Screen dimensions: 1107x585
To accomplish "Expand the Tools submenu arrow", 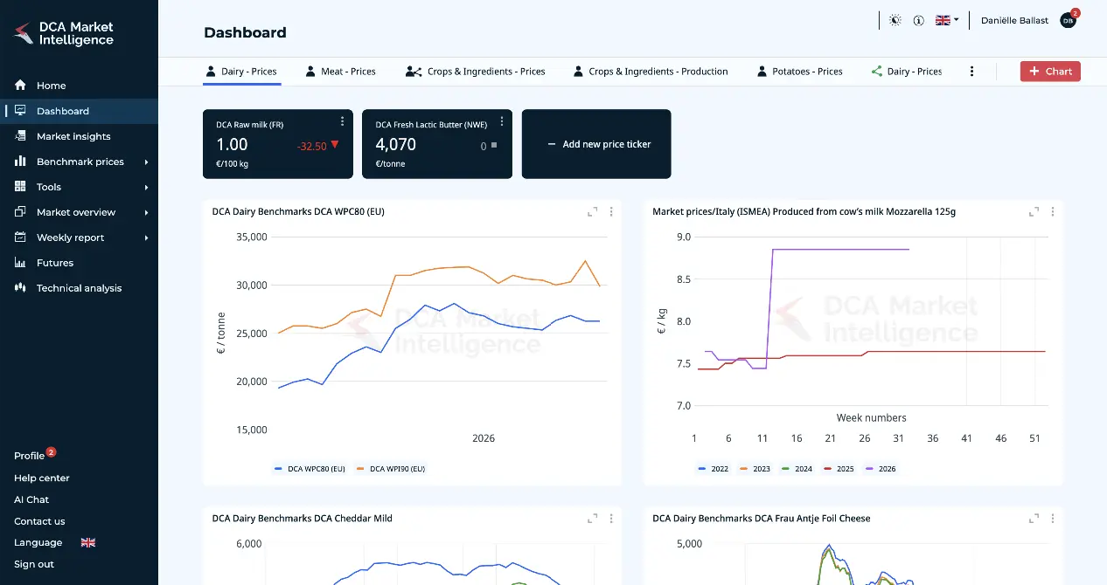I will (x=146, y=188).
